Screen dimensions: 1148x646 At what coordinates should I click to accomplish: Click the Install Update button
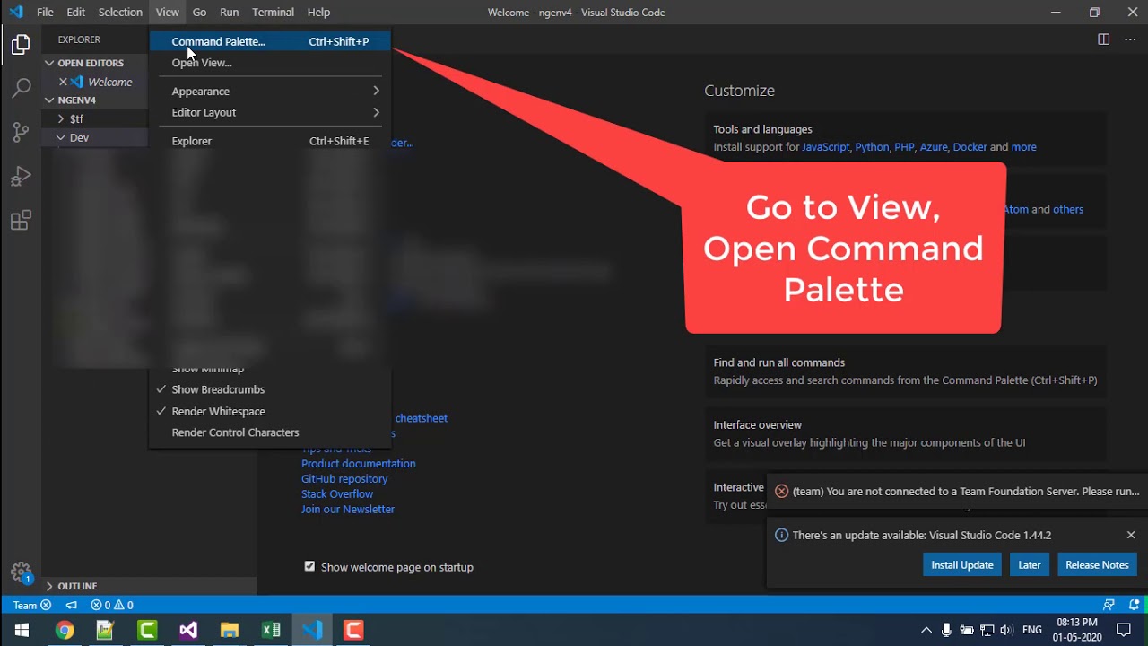click(x=962, y=564)
